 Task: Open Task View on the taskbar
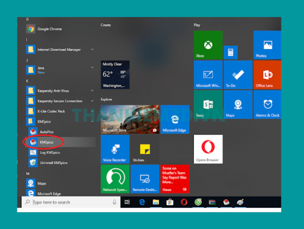tap(127, 202)
